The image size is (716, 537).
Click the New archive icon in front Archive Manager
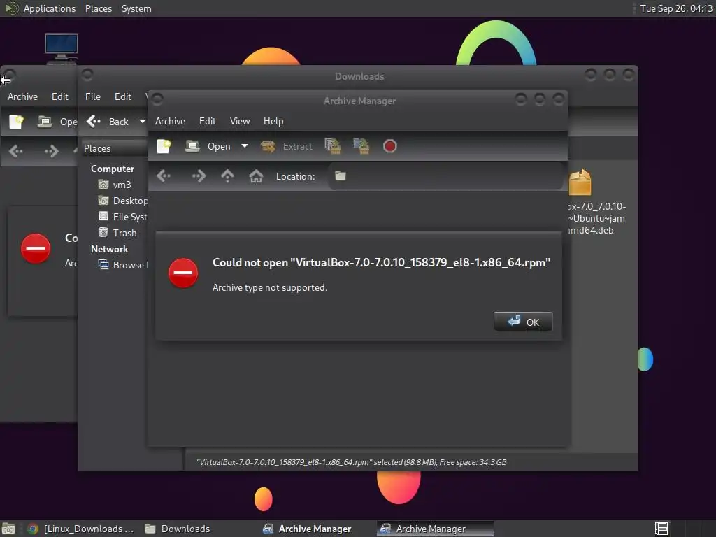click(x=164, y=146)
